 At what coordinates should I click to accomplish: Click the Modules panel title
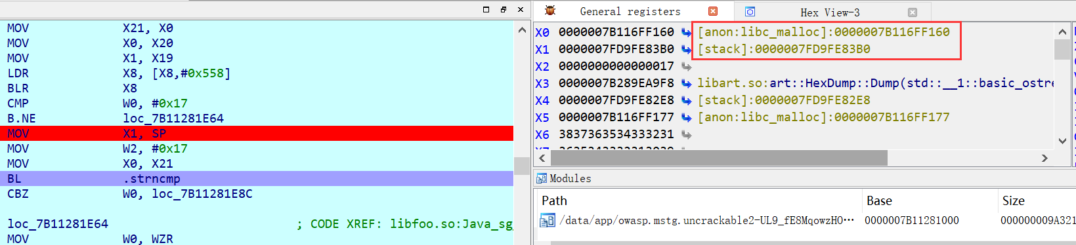click(x=570, y=178)
